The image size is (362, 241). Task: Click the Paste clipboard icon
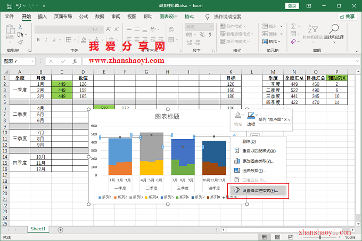click(10, 30)
